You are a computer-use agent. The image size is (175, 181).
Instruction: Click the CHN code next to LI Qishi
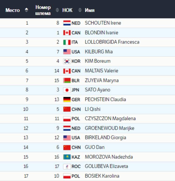coord(76,109)
